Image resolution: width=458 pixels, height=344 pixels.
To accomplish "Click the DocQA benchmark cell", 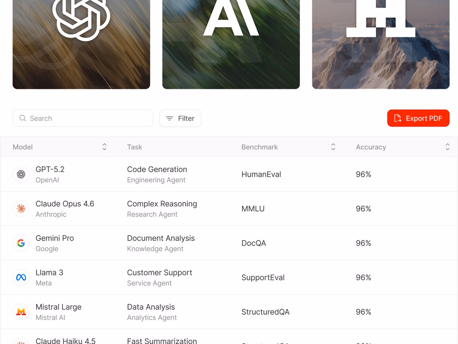I will pos(253,243).
